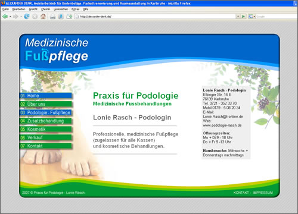Click into the Google search box
Image resolution: width=298 pixels, height=214 pixels.
(x=276, y=17)
